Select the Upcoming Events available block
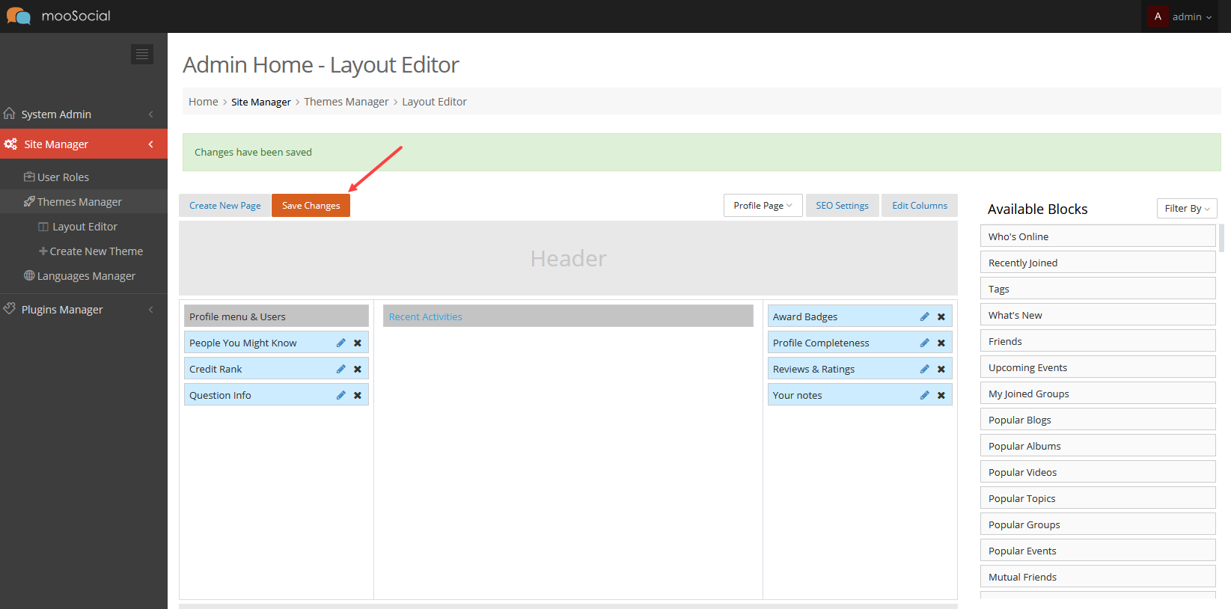The width and height of the screenshot is (1231, 609). (x=1098, y=367)
